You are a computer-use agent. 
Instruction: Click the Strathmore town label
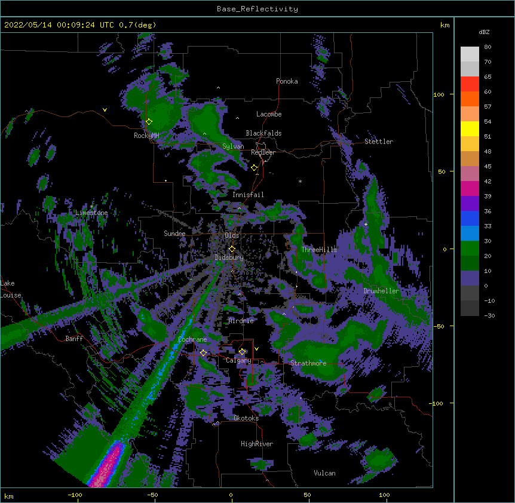pos(308,363)
